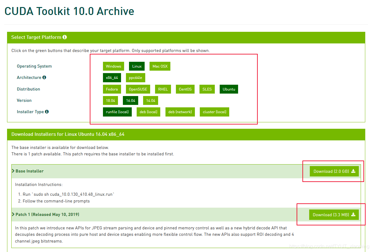Select CentOS distribution
Image resolution: width=372 pixels, height=252 pixels.
click(185, 89)
